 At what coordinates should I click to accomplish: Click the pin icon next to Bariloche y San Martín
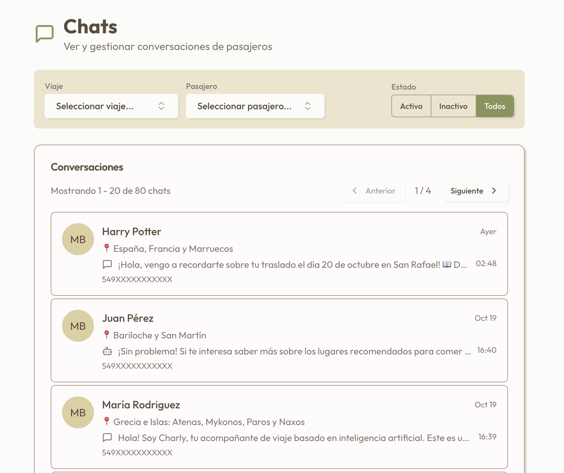pos(107,334)
